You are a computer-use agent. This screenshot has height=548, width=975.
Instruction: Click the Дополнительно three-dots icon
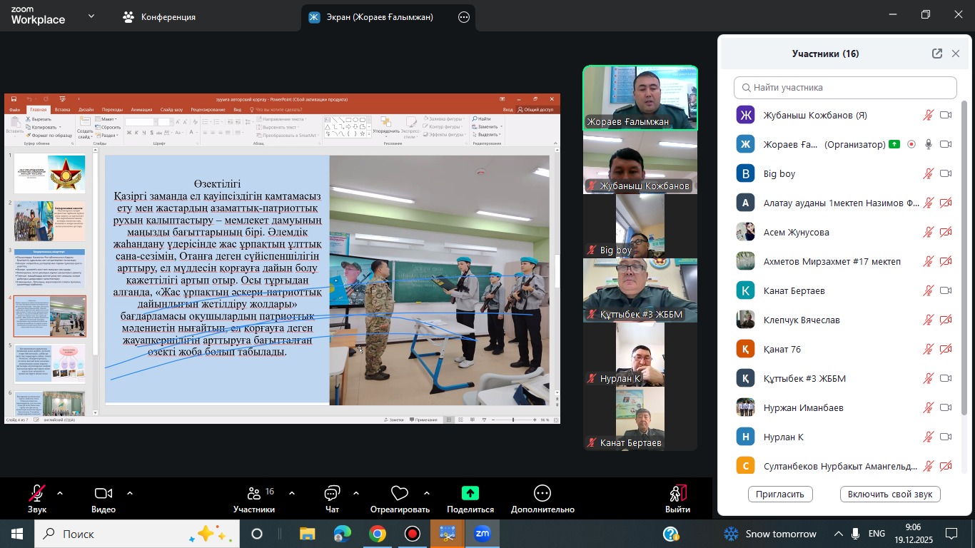tap(542, 494)
